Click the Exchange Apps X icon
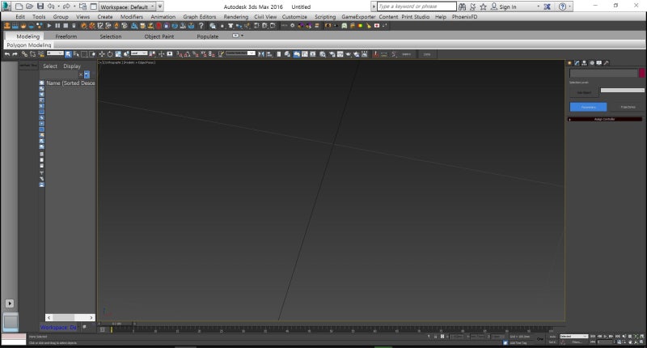Screen dimensions: 647x348 [x=548, y=6]
